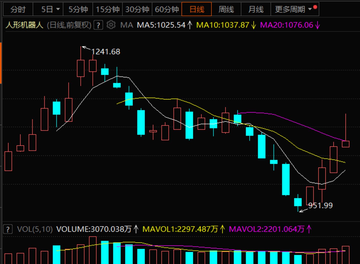This screenshot has width=360, height=264.
Task: Click the MA10:1037.87 yellow indicator label
Action: point(223,25)
